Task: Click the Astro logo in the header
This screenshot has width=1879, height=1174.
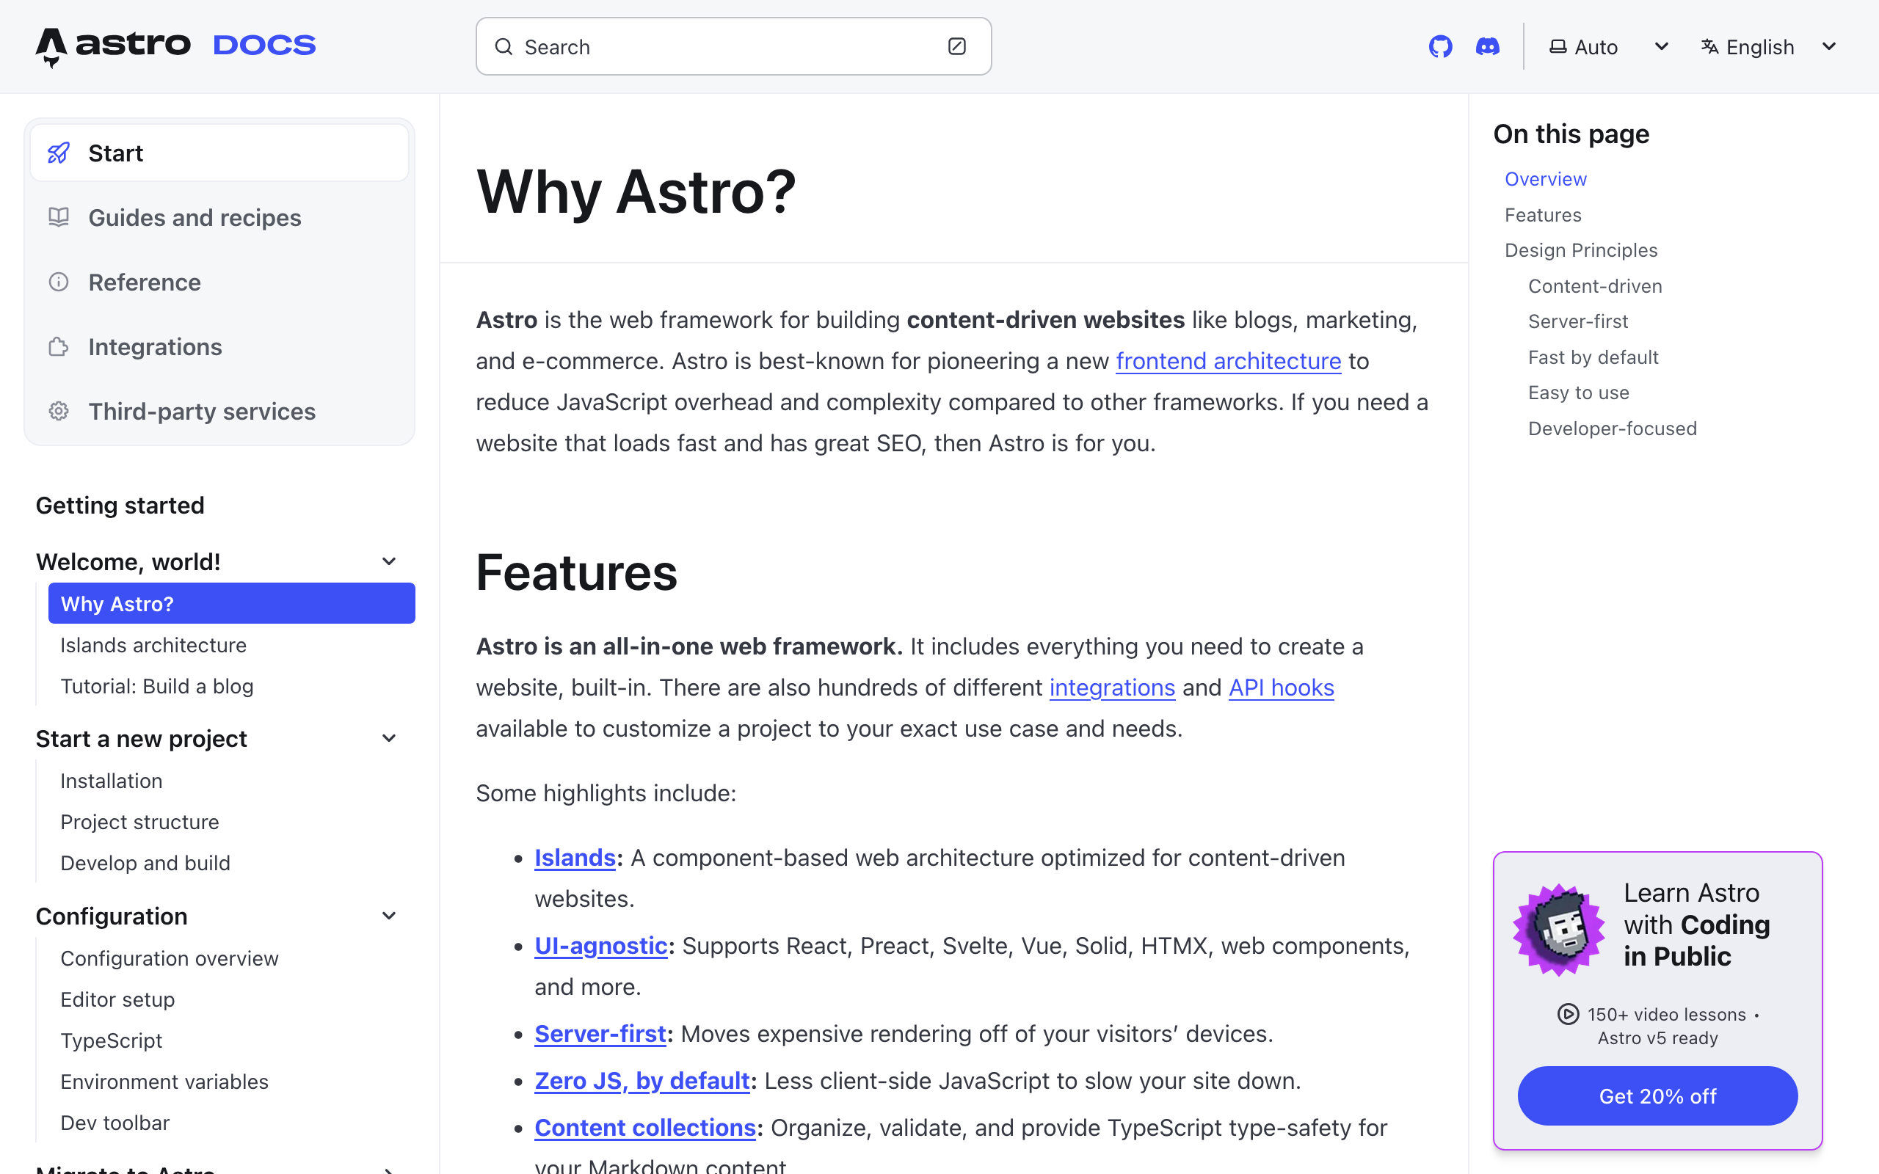Action: [112, 46]
